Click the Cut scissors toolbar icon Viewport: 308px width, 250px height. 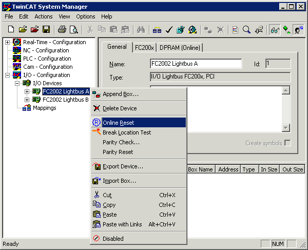tap(90, 30)
